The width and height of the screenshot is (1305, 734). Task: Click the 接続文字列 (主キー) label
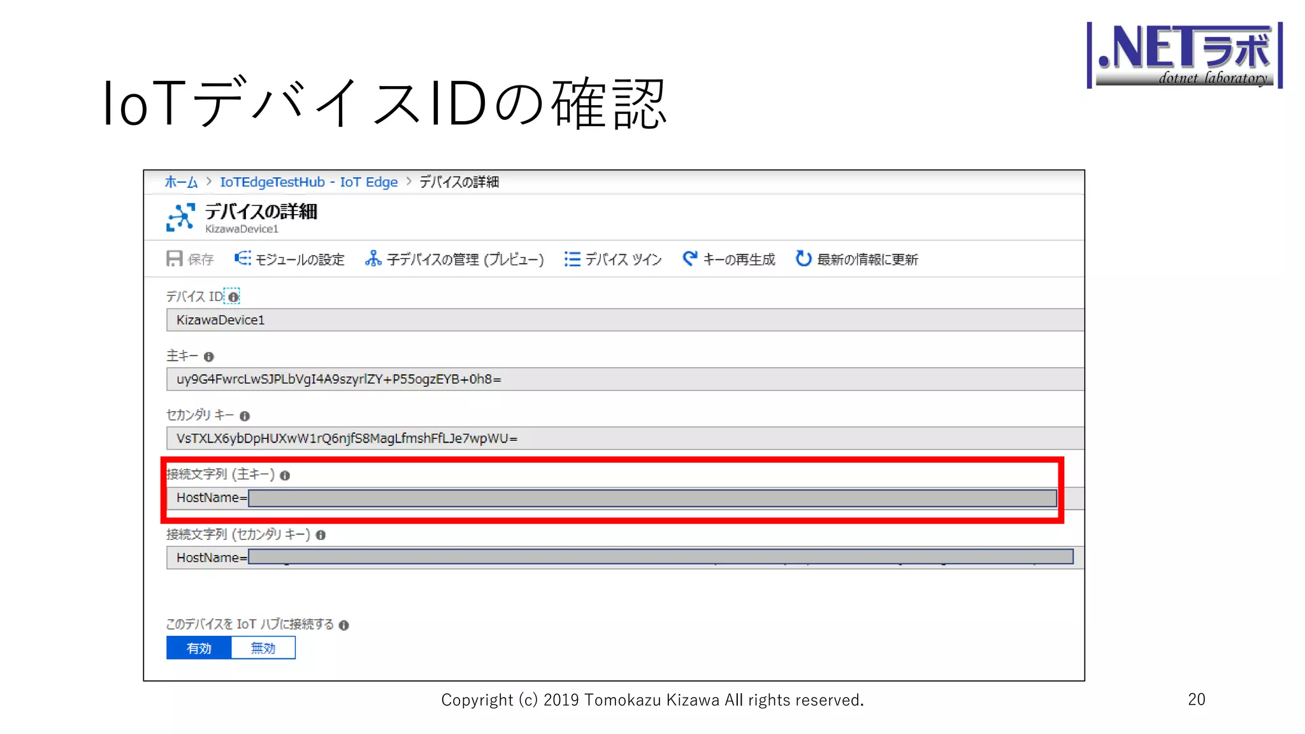[220, 475]
